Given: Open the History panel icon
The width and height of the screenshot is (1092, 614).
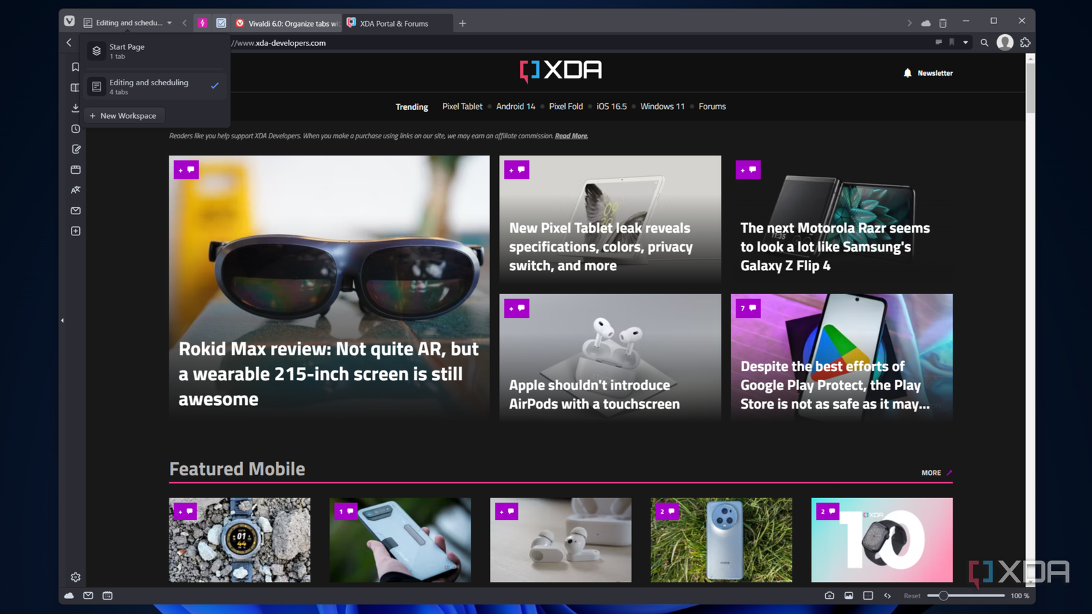Looking at the screenshot, I should tap(75, 128).
